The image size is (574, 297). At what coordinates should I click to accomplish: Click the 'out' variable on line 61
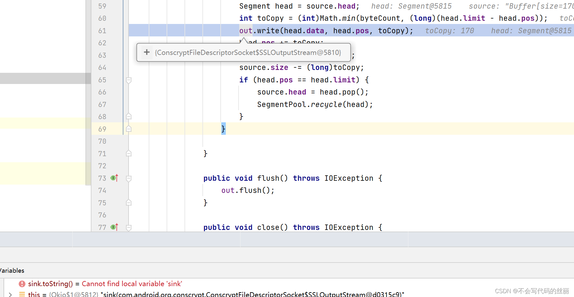(246, 31)
